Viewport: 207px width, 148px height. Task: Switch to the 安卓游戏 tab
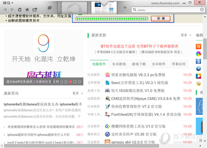(119, 64)
